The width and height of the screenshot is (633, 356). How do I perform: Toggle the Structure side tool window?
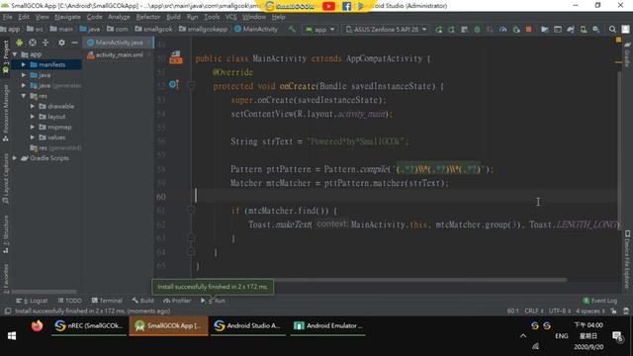coord(6,234)
